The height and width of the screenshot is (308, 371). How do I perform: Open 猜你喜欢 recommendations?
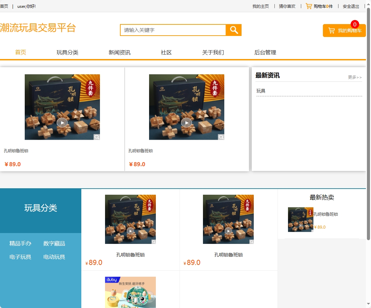coord(287,6)
